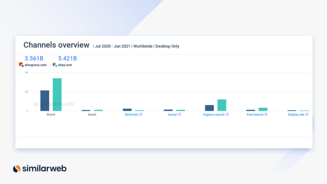The width and height of the screenshot is (327, 184).
Task: Click ebay teal Direct bar
Action: pos(57,94)
